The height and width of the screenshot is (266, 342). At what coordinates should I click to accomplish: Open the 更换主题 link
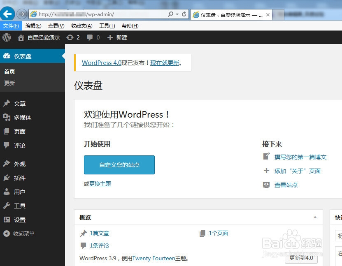(x=100, y=184)
